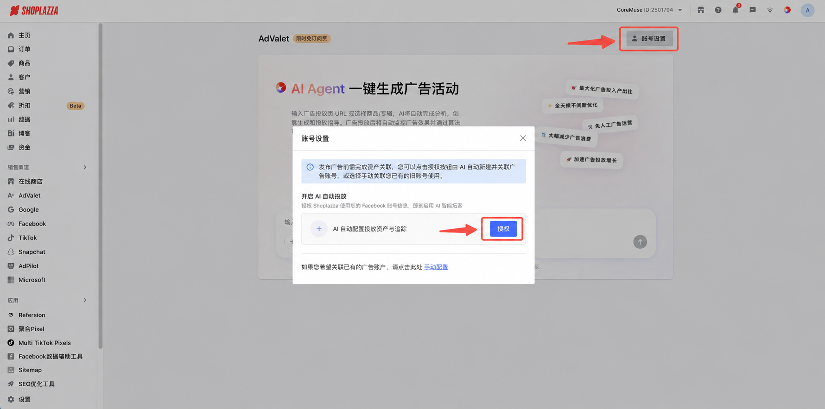
Task: Click the wifi signal icon in the top bar
Action: (770, 10)
